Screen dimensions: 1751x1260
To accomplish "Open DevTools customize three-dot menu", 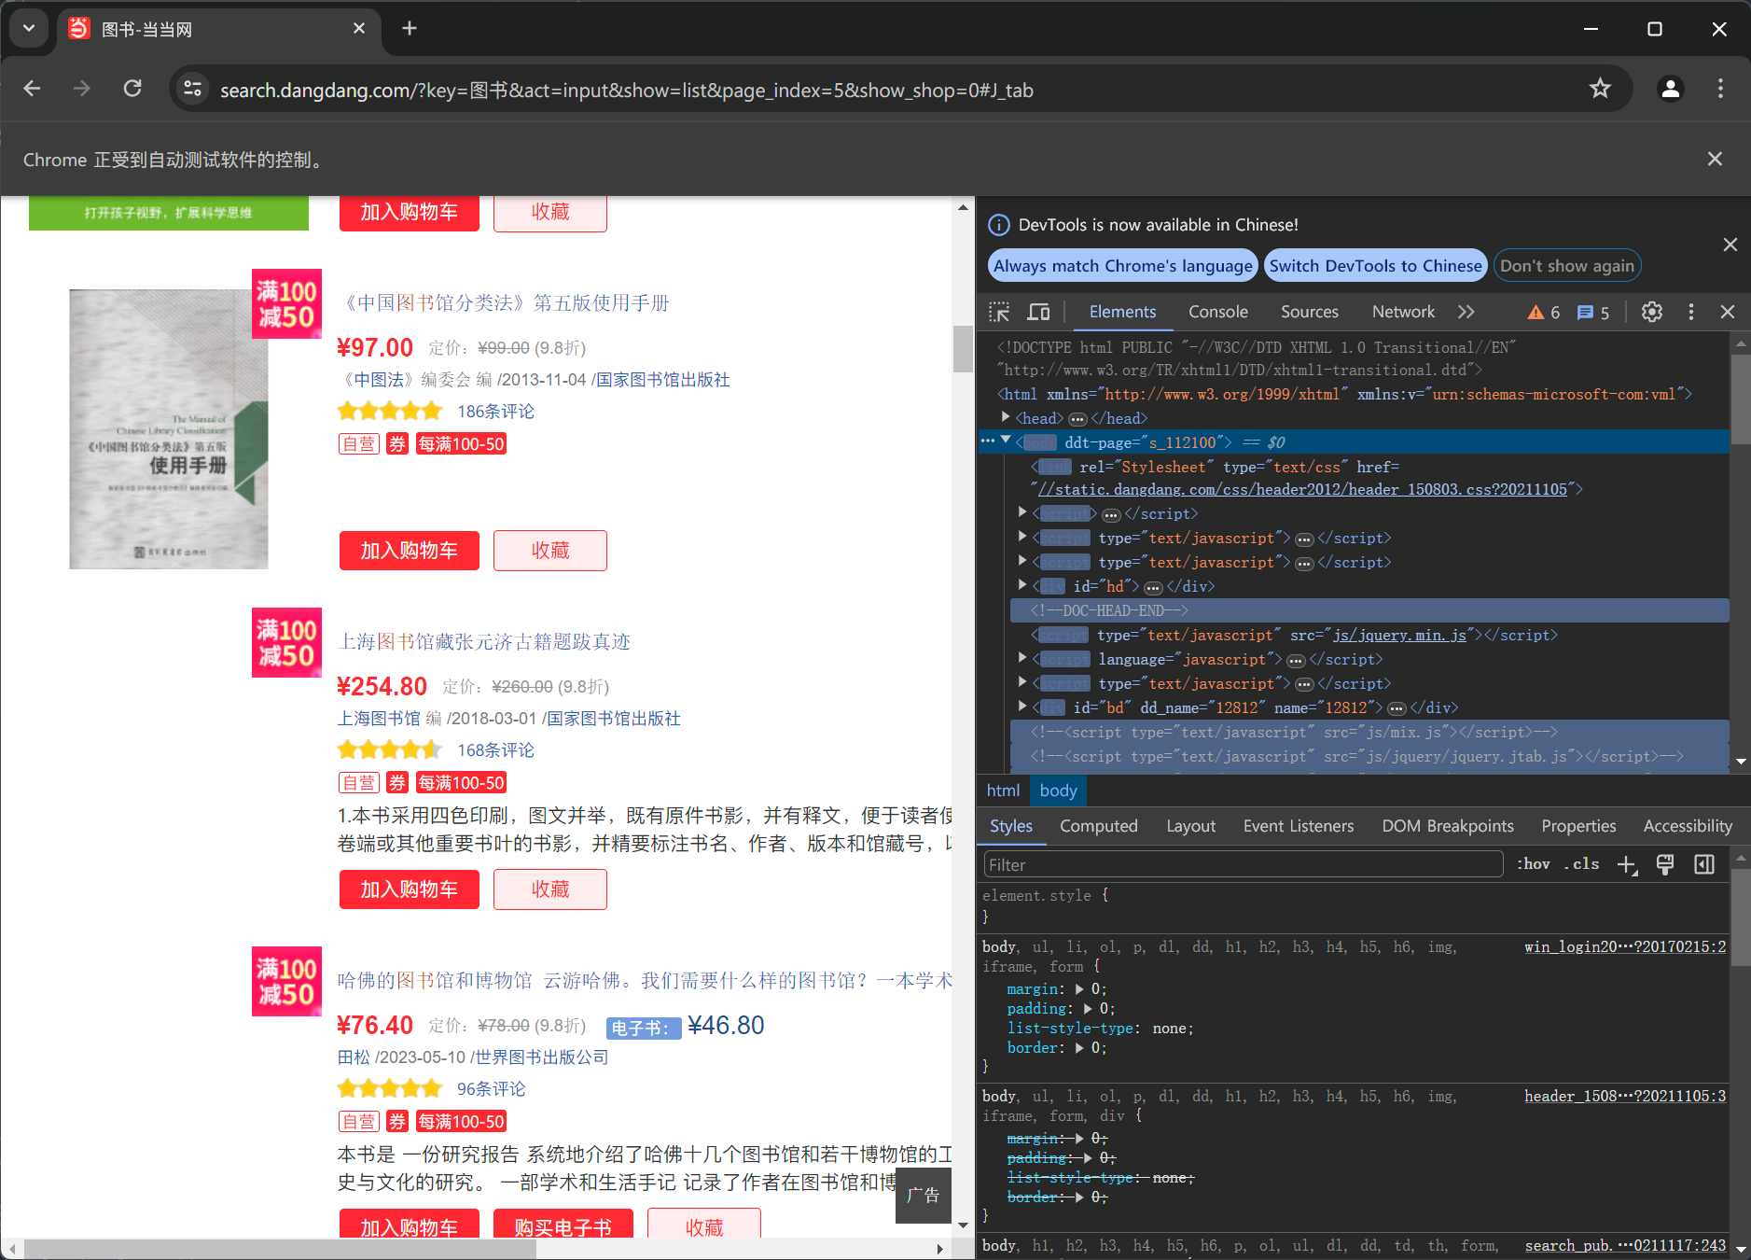I will 1691,312.
